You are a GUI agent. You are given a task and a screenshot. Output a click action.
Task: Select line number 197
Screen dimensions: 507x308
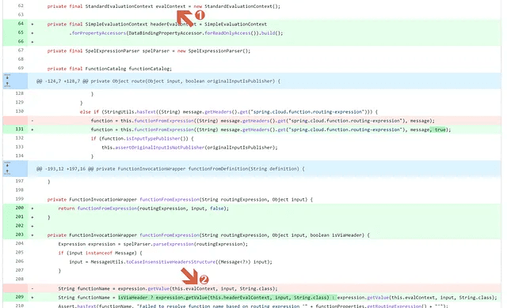click(19, 181)
